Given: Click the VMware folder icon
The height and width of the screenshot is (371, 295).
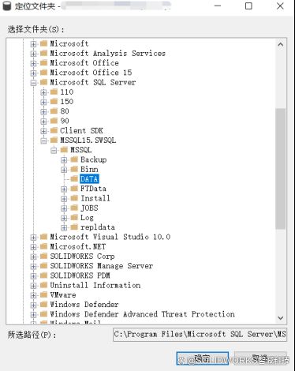Looking at the screenshot, I should point(43,294).
